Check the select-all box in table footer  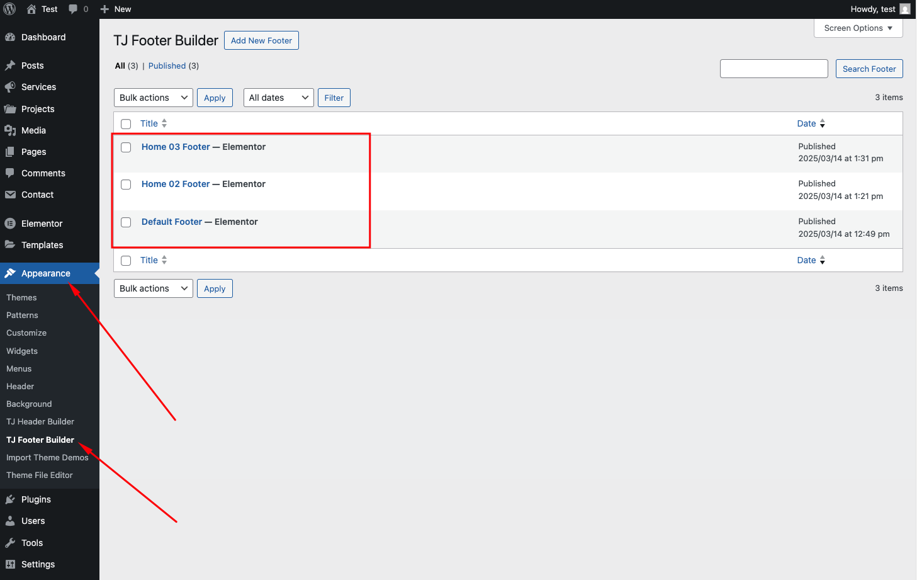[126, 261]
